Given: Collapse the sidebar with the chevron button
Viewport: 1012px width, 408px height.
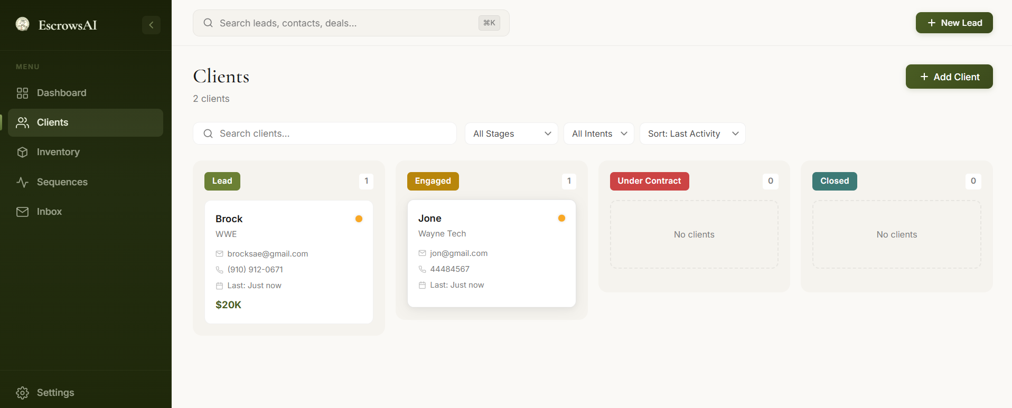Looking at the screenshot, I should point(151,25).
